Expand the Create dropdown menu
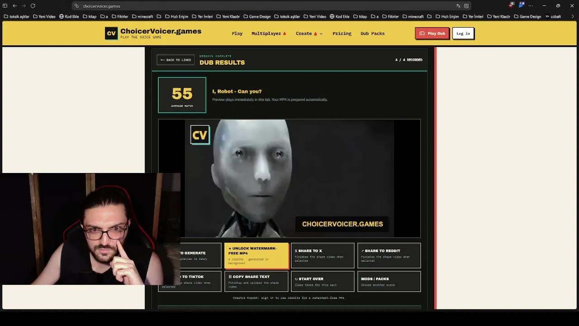This screenshot has width=579, height=326. pyautogui.click(x=309, y=34)
